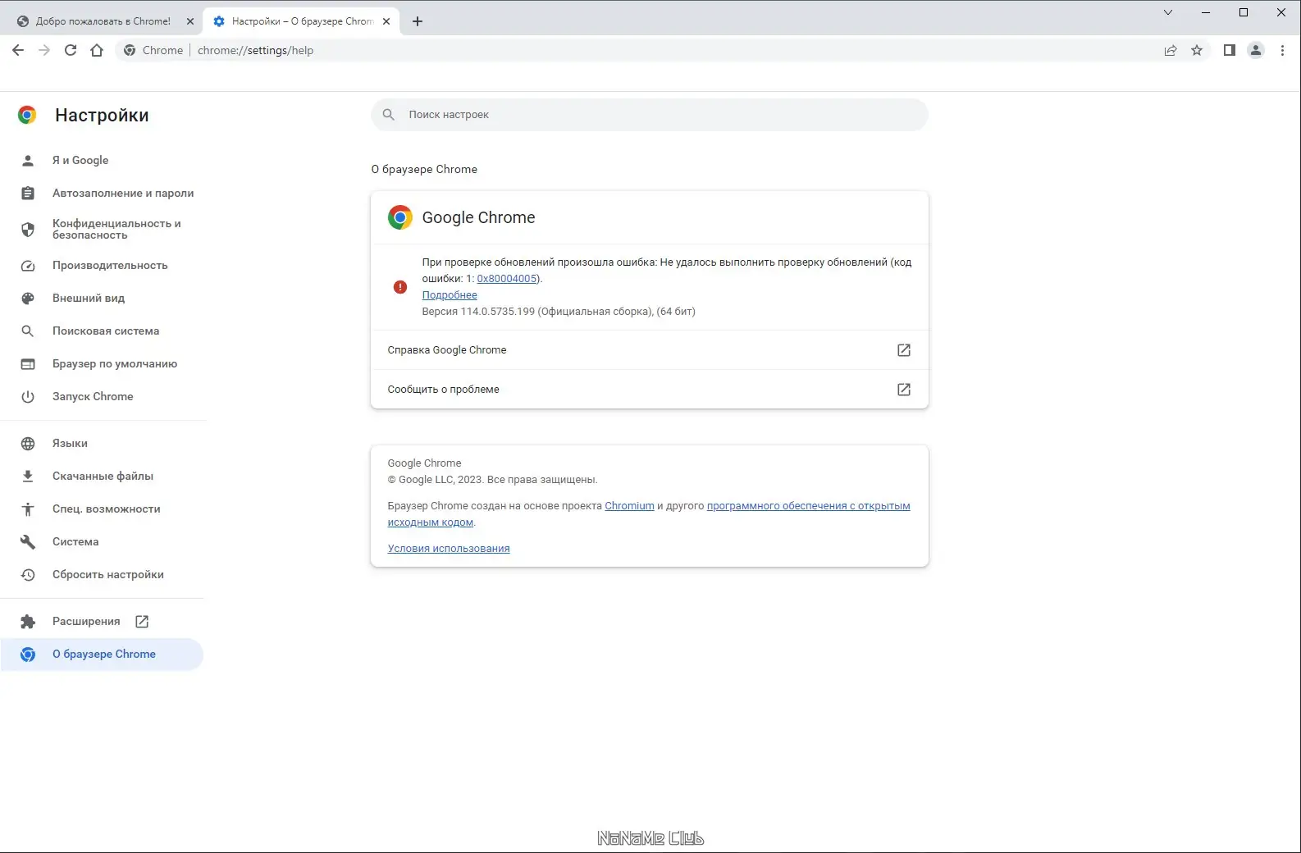This screenshot has height=853, width=1301.
Task: Go to 'Запуск Chrome' settings
Action: [x=103, y=396]
